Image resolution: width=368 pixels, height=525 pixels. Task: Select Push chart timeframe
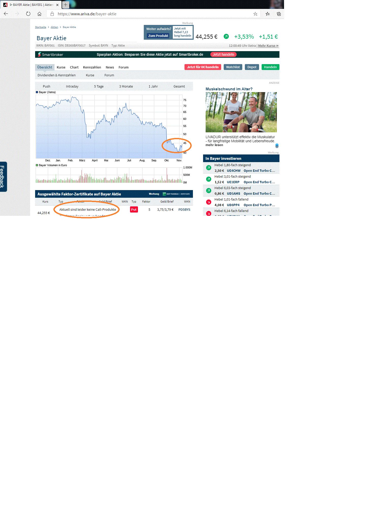(x=47, y=86)
